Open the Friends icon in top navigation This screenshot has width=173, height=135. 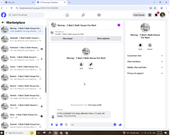83,15
